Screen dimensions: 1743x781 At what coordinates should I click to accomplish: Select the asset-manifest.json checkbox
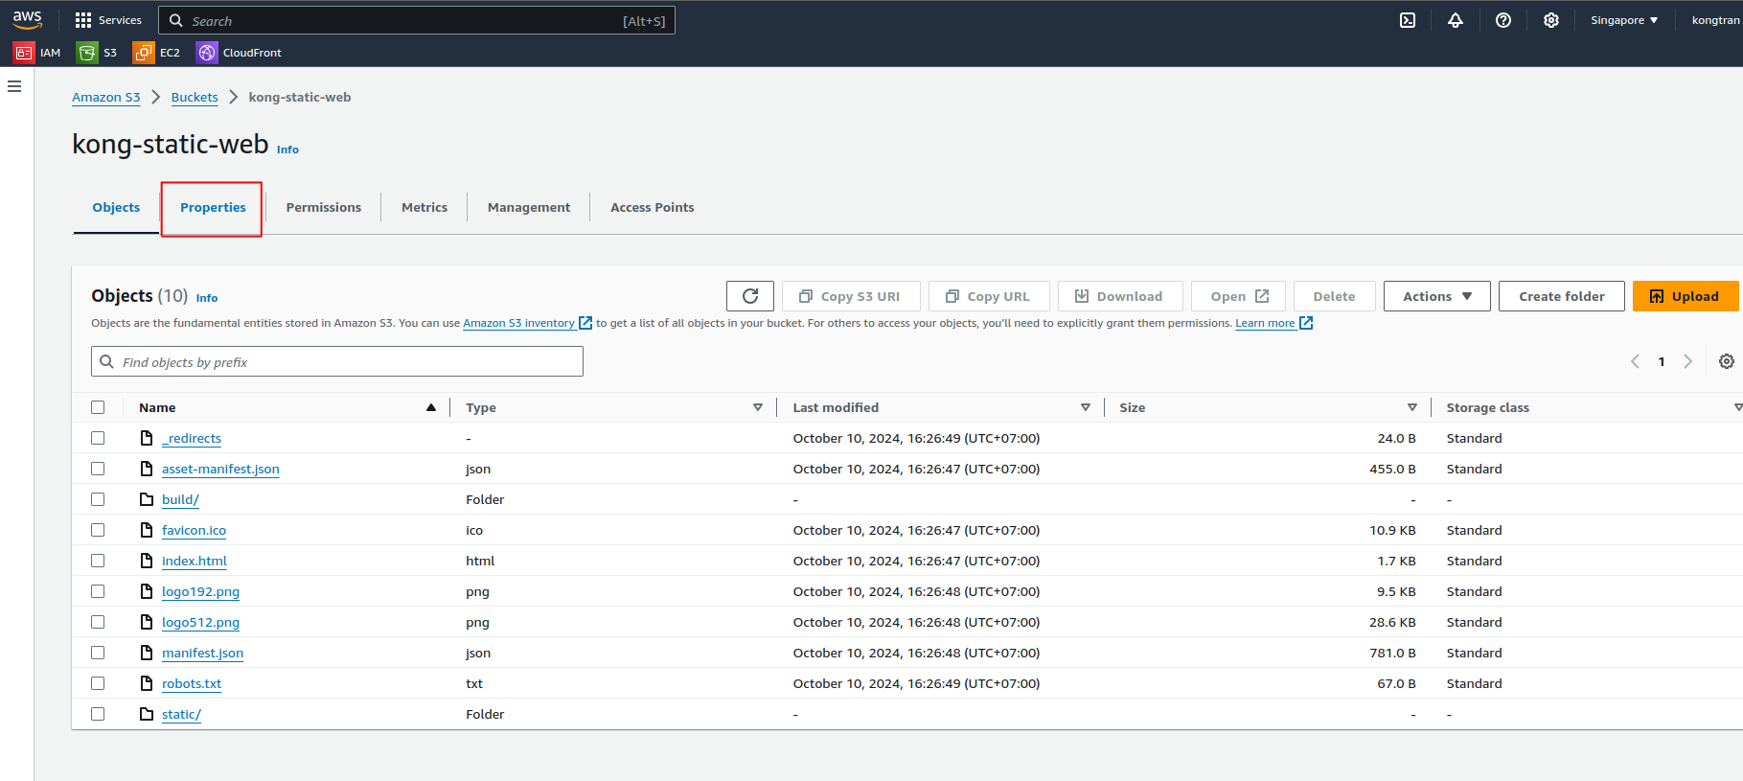[98, 469]
